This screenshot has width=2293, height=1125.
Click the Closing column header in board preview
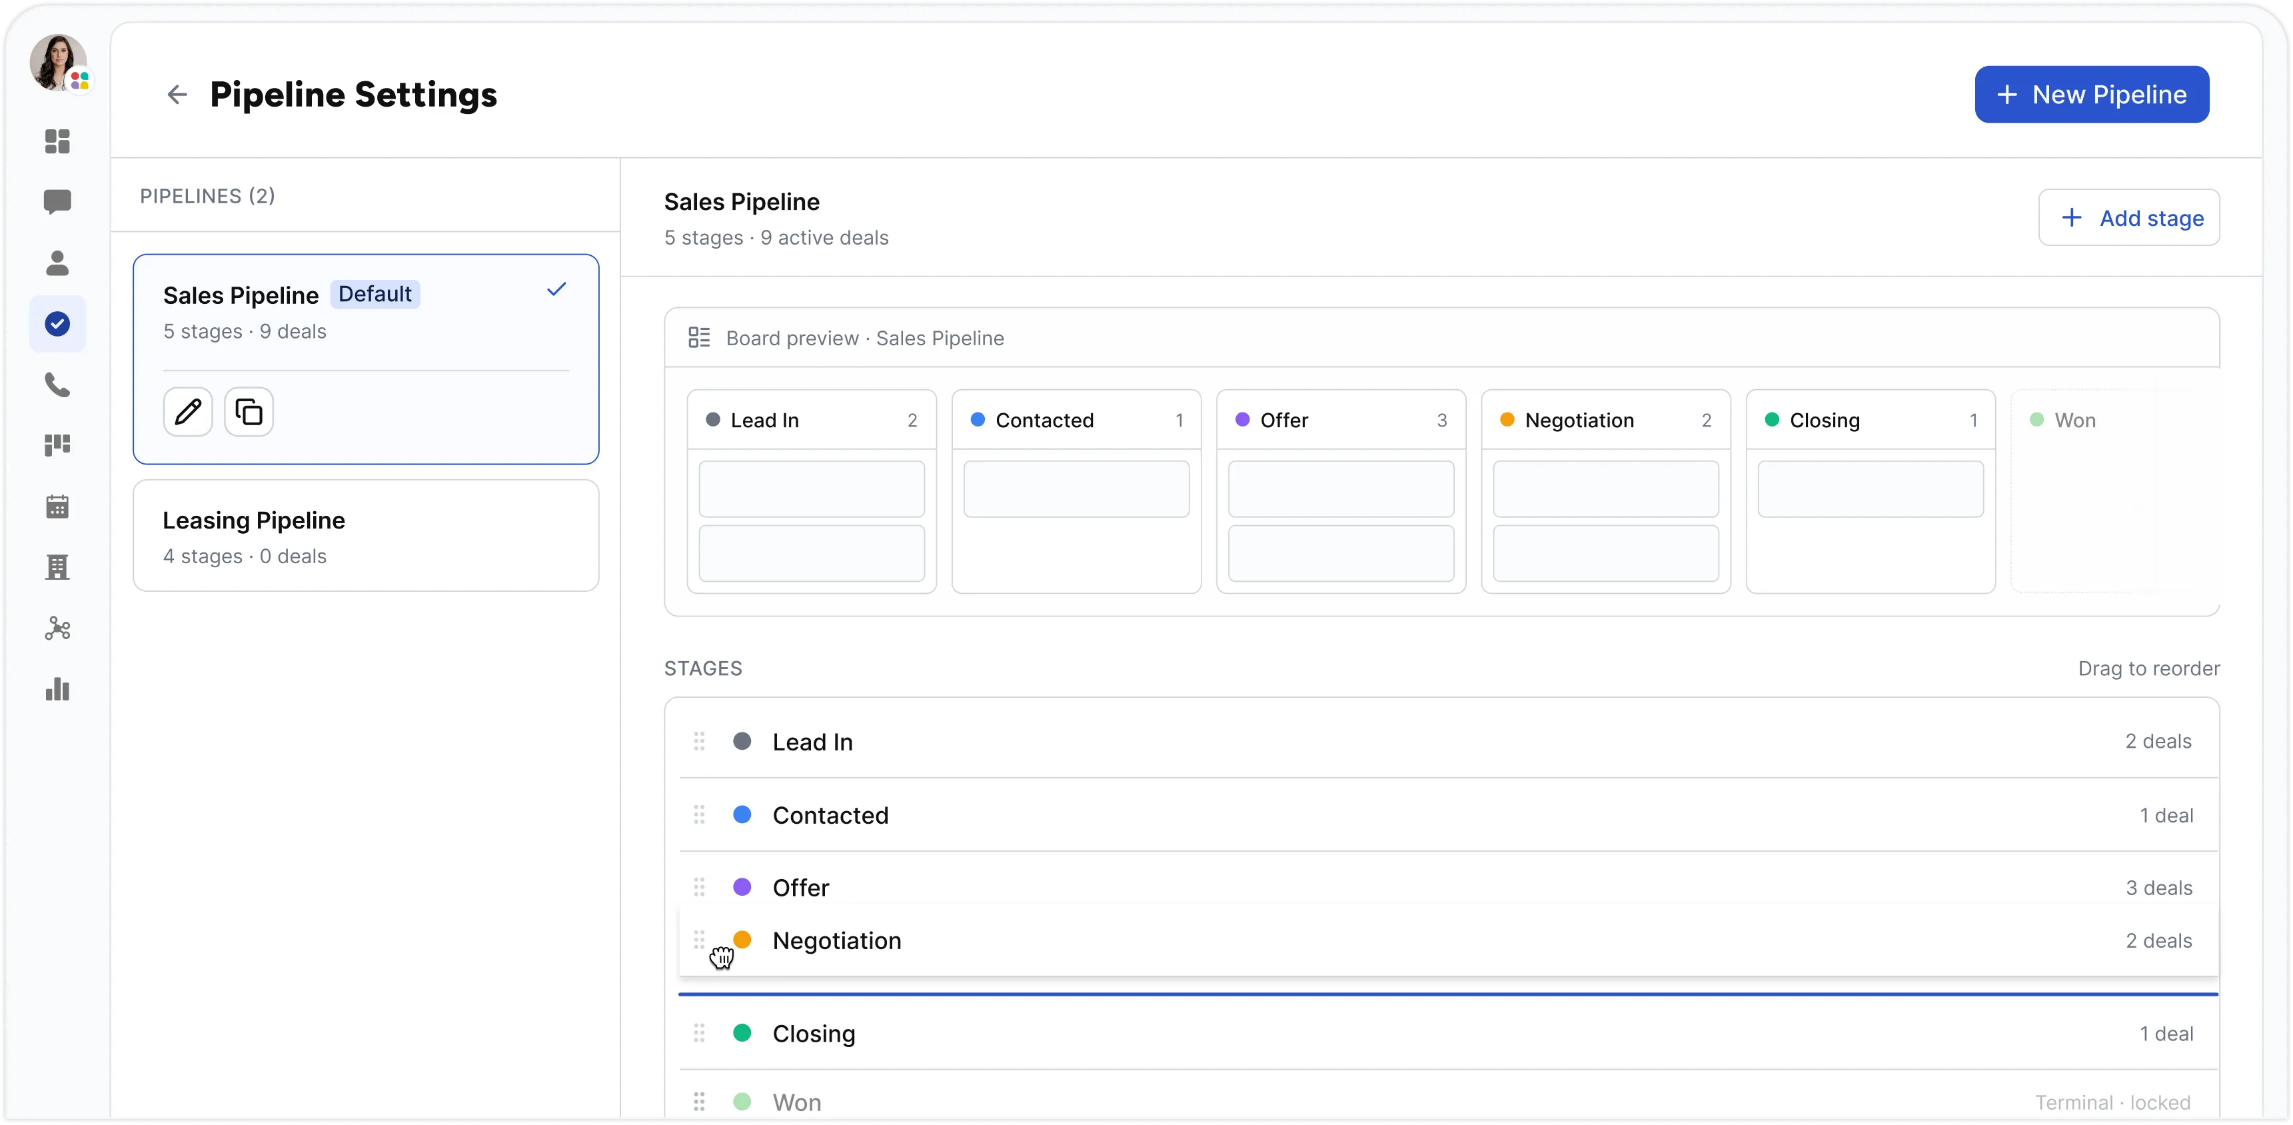point(1870,420)
